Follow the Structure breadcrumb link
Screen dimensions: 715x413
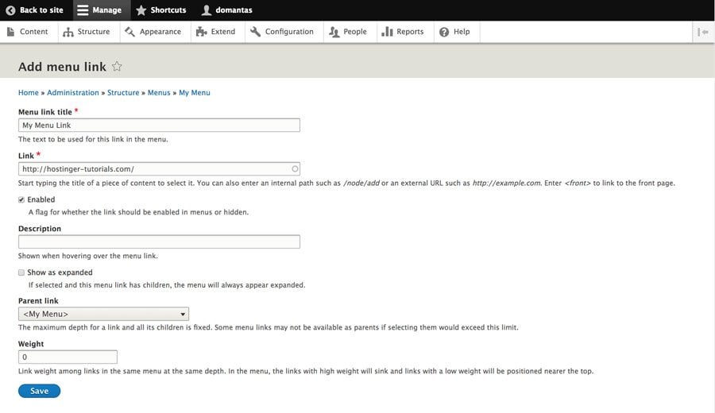(x=123, y=93)
